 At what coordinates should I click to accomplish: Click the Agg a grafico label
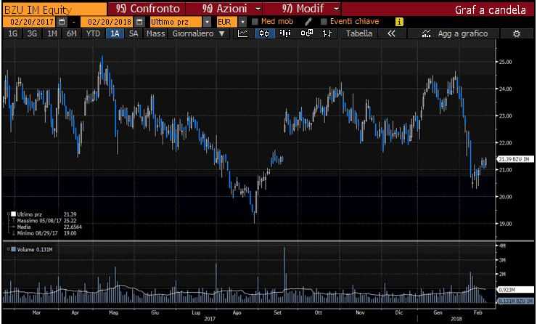[463, 33]
